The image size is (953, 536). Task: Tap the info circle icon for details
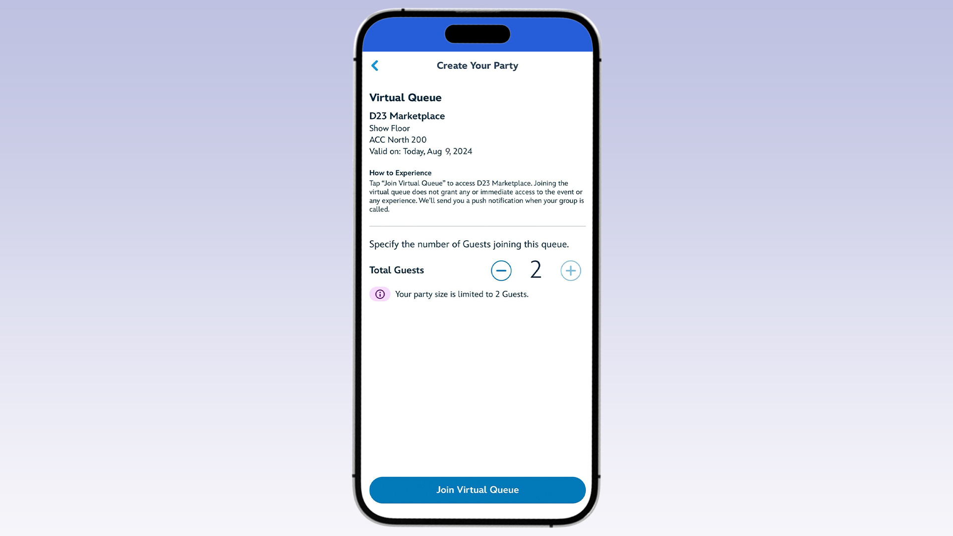click(x=380, y=294)
